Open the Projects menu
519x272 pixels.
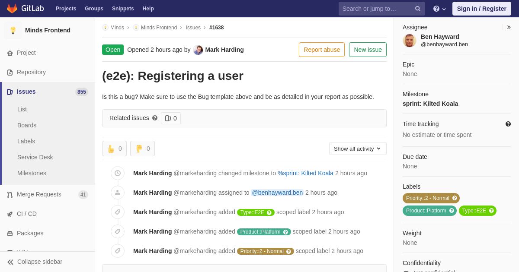tap(66, 9)
